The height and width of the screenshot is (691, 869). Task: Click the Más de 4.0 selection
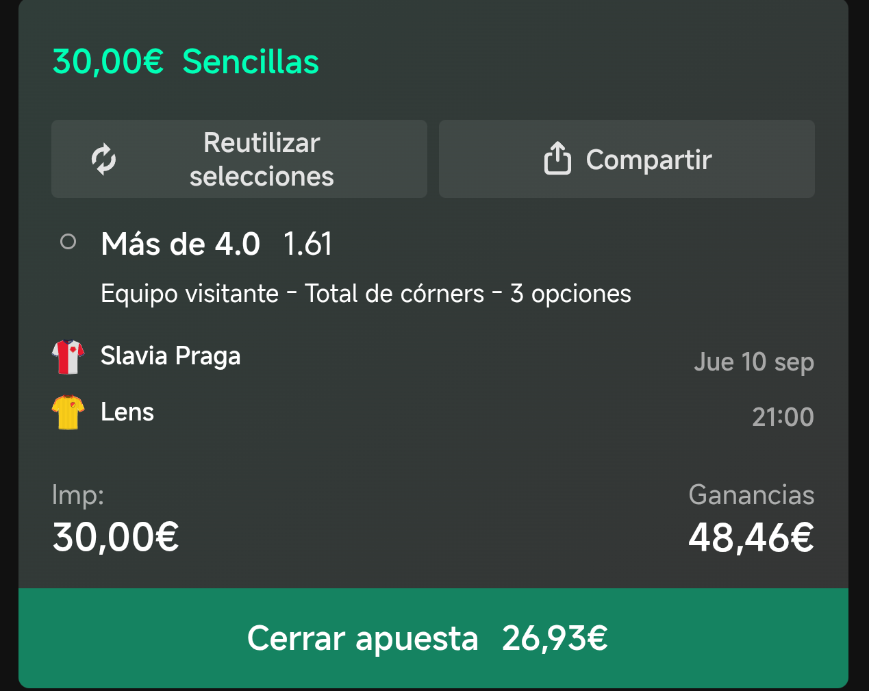click(x=181, y=244)
